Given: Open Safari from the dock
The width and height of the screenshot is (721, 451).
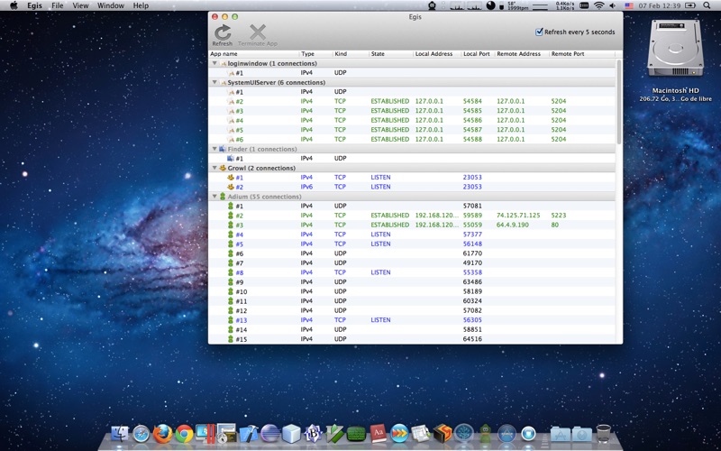Looking at the screenshot, I should coord(141,435).
